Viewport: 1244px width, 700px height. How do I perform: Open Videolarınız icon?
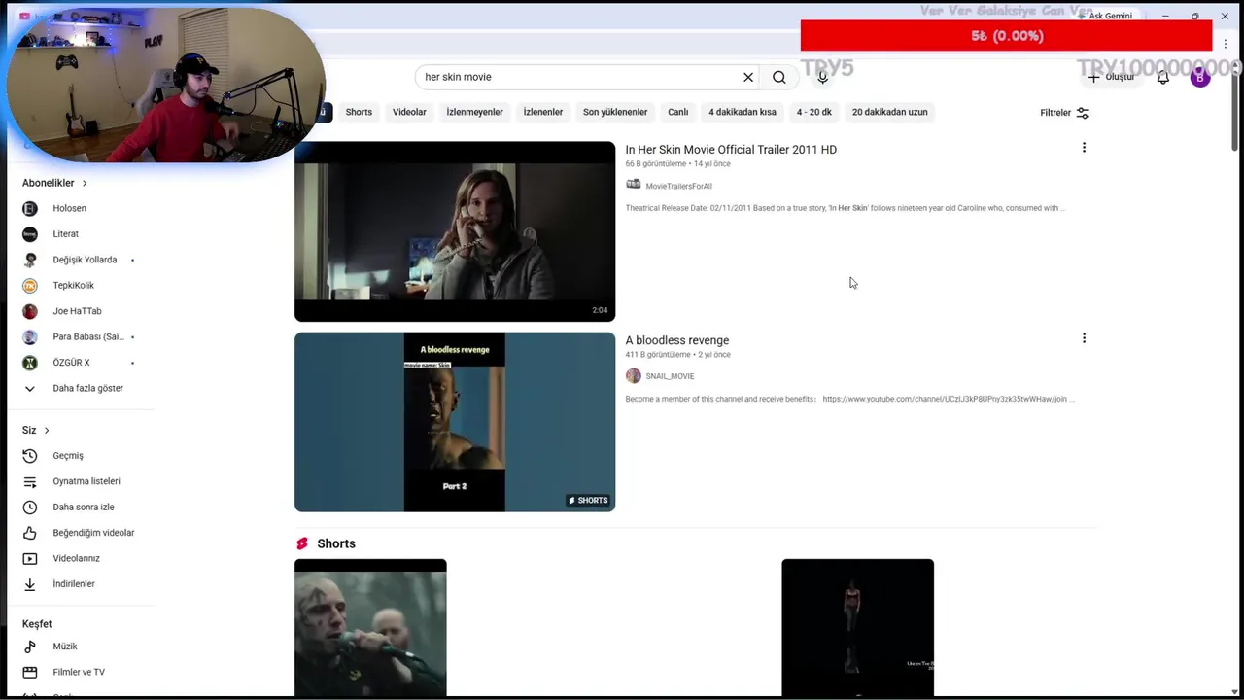(30, 559)
